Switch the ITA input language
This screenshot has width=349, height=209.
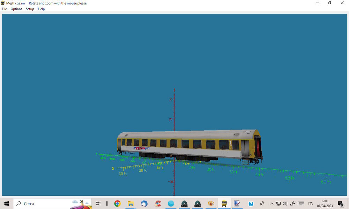[x=311, y=203]
